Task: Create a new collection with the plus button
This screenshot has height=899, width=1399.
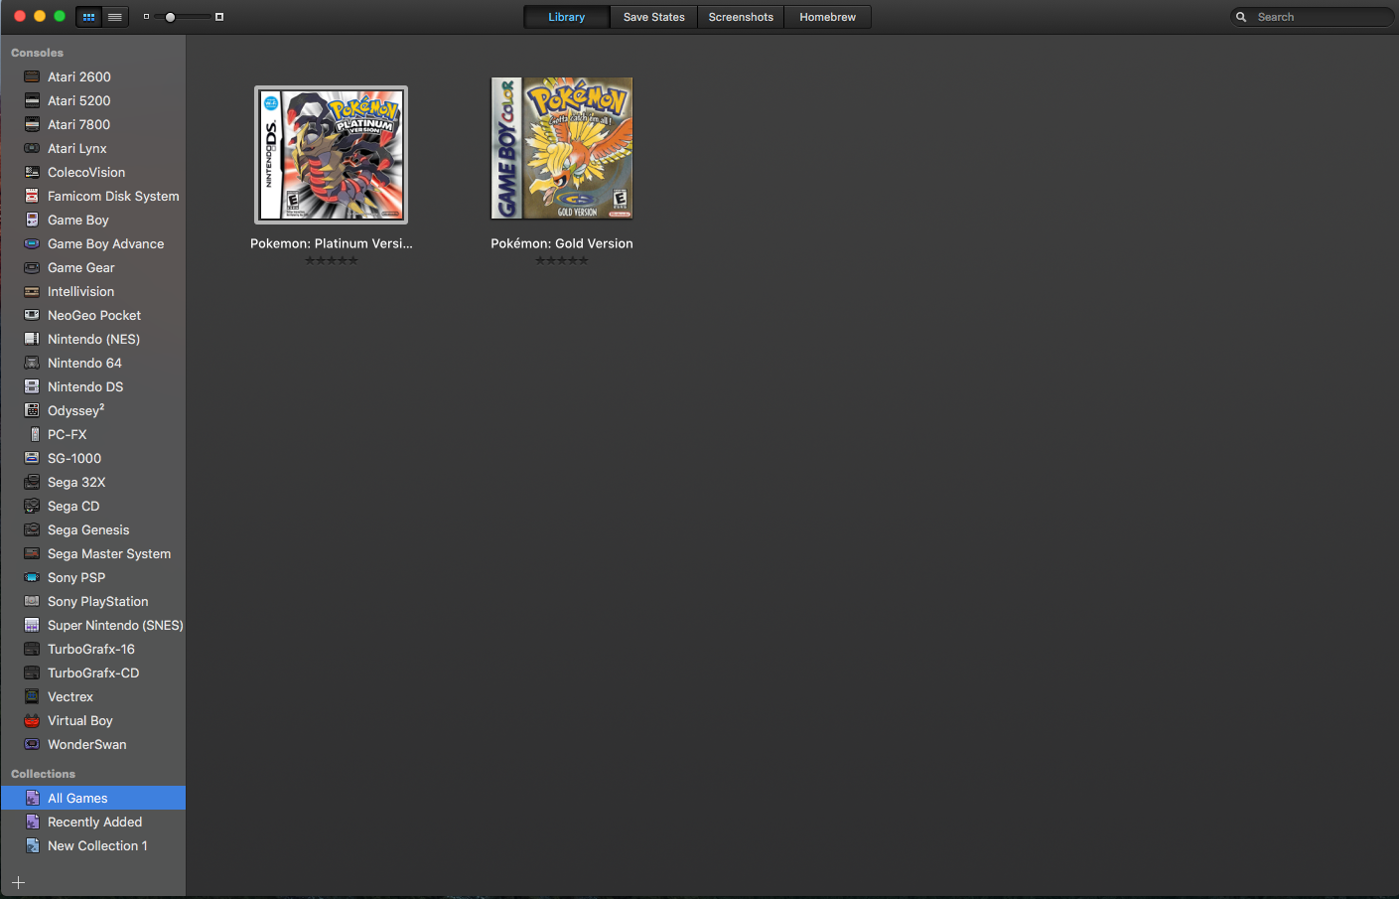Action: point(18,882)
